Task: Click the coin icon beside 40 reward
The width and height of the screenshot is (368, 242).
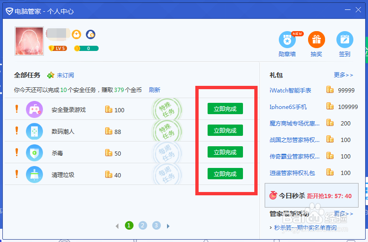Action: pos(109,175)
